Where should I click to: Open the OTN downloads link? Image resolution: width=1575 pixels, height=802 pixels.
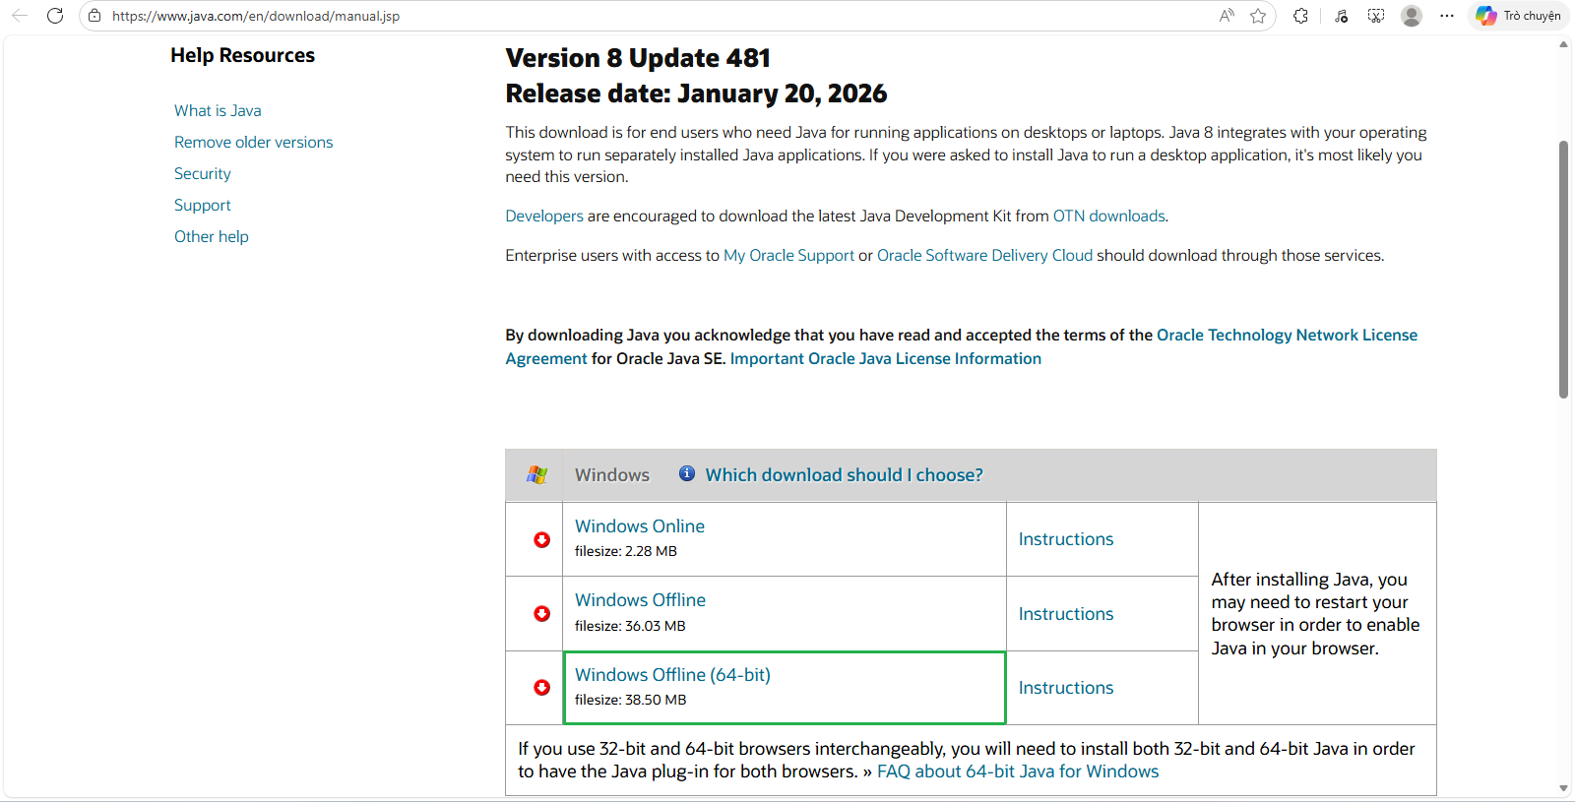[x=1109, y=216]
